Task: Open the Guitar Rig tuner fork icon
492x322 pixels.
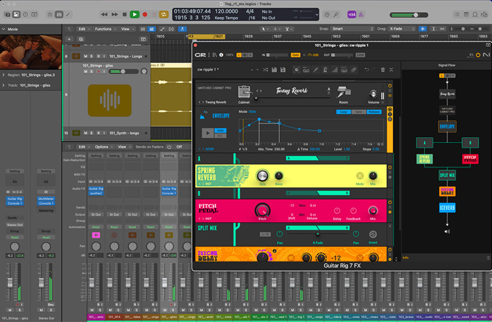Action: pos(315,70)
